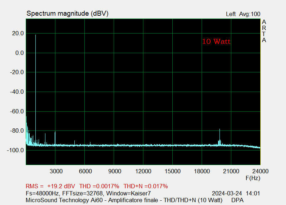Image resolution: width=286 pixels, height=205 pixels.
Task: Click the 'THD =0.0017%' readout
Action: click(99, 186)
